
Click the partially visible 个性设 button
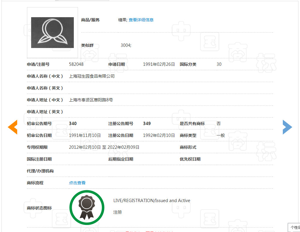tap(295, 227)
